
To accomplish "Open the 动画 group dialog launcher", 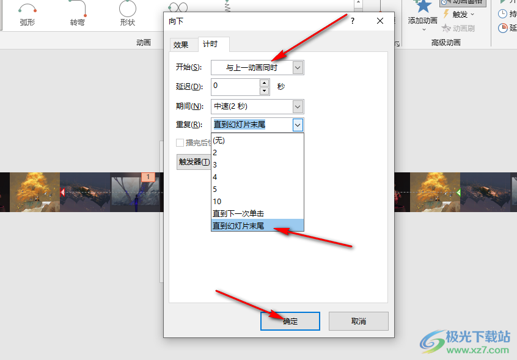I will pos(398,44).
